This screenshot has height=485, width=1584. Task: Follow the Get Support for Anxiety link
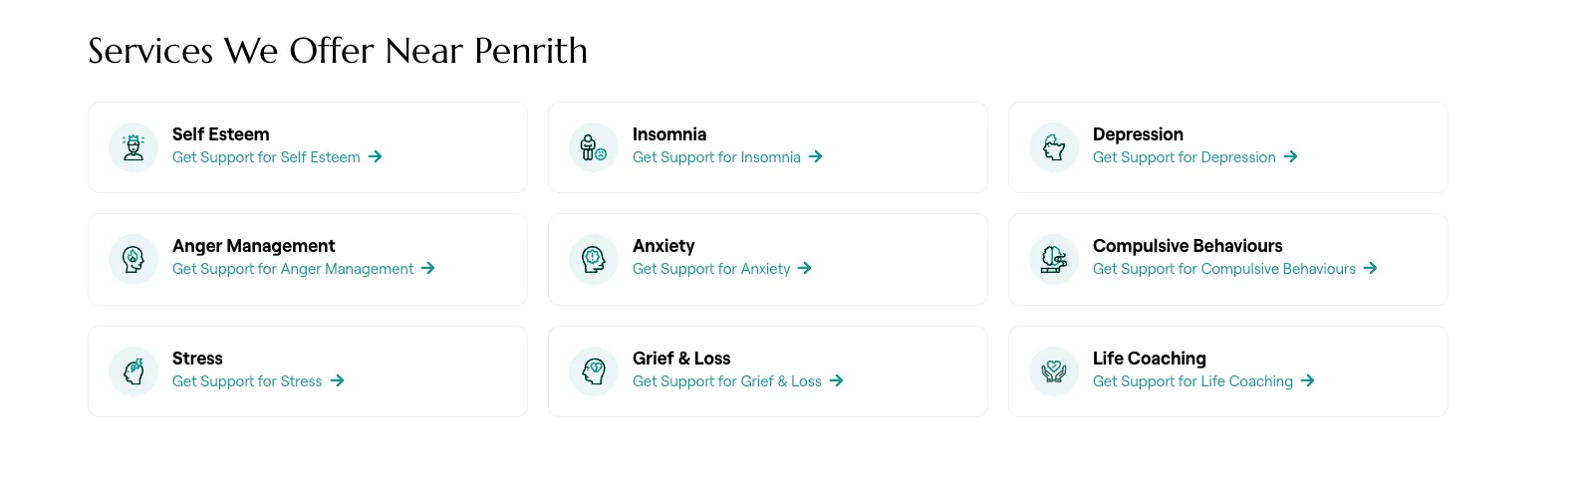tap(721, 269)
